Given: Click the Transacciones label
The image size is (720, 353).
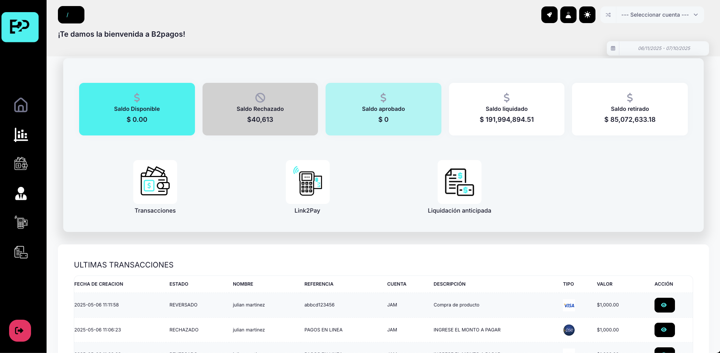Looking at the screenshot, I should 155,211.
